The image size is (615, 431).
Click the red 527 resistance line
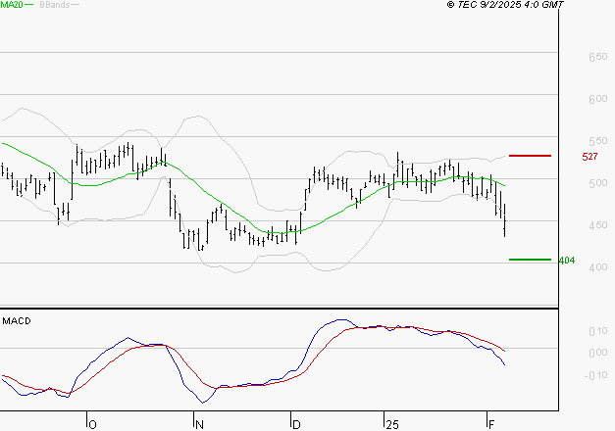tap(530, 156)
